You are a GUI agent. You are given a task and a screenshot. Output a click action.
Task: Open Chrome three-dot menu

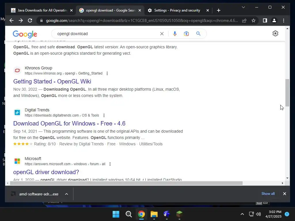[x=283, y=20]
